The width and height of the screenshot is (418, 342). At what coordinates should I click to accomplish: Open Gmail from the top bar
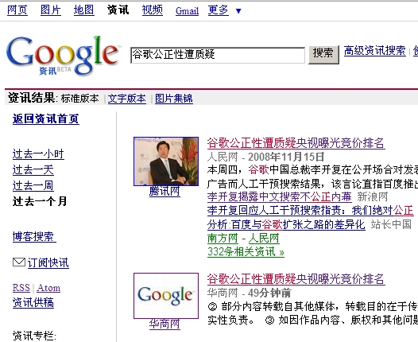187,11
